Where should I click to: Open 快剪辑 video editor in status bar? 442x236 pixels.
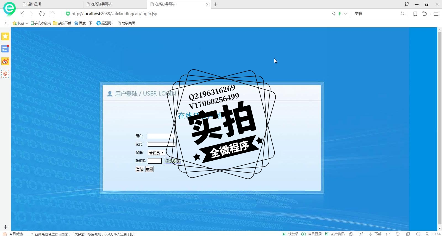click(x=290, y=234)
